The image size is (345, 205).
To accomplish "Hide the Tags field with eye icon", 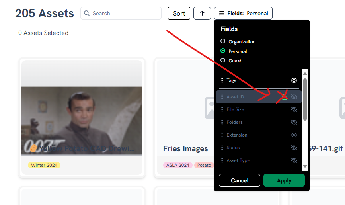I will tap(294, 80).
